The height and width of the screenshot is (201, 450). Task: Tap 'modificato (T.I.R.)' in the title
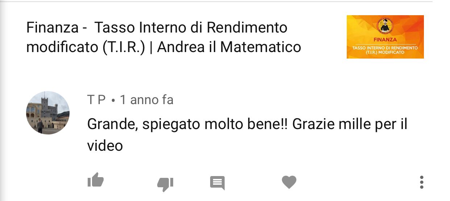click(x=86, y=47)
